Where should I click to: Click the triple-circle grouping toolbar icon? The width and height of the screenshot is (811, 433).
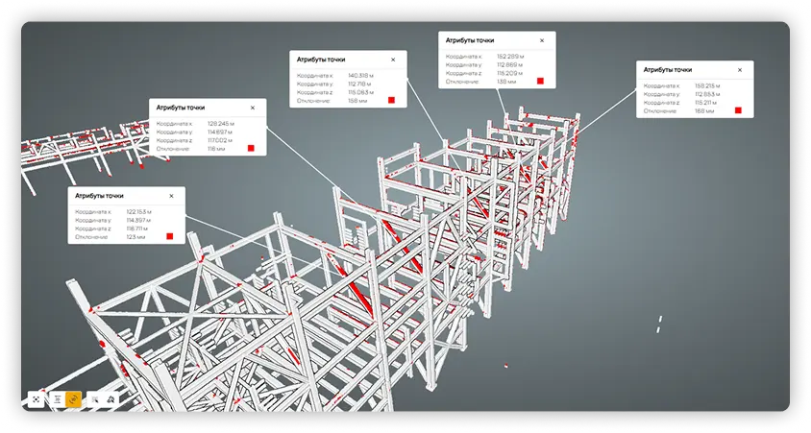click(x=111, y=399)
